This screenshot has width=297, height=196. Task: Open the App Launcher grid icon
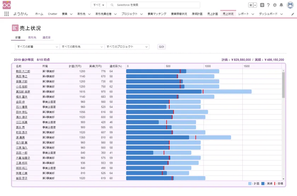(6, 14)
